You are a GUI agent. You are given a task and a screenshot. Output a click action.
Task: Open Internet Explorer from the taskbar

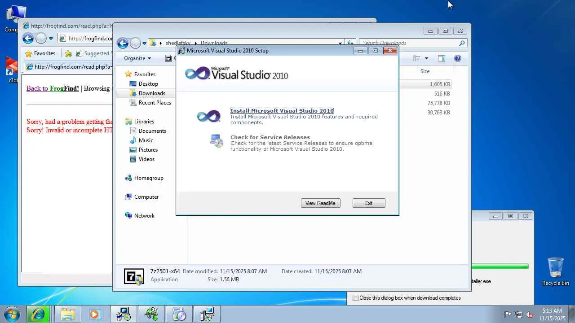point(39,314)
